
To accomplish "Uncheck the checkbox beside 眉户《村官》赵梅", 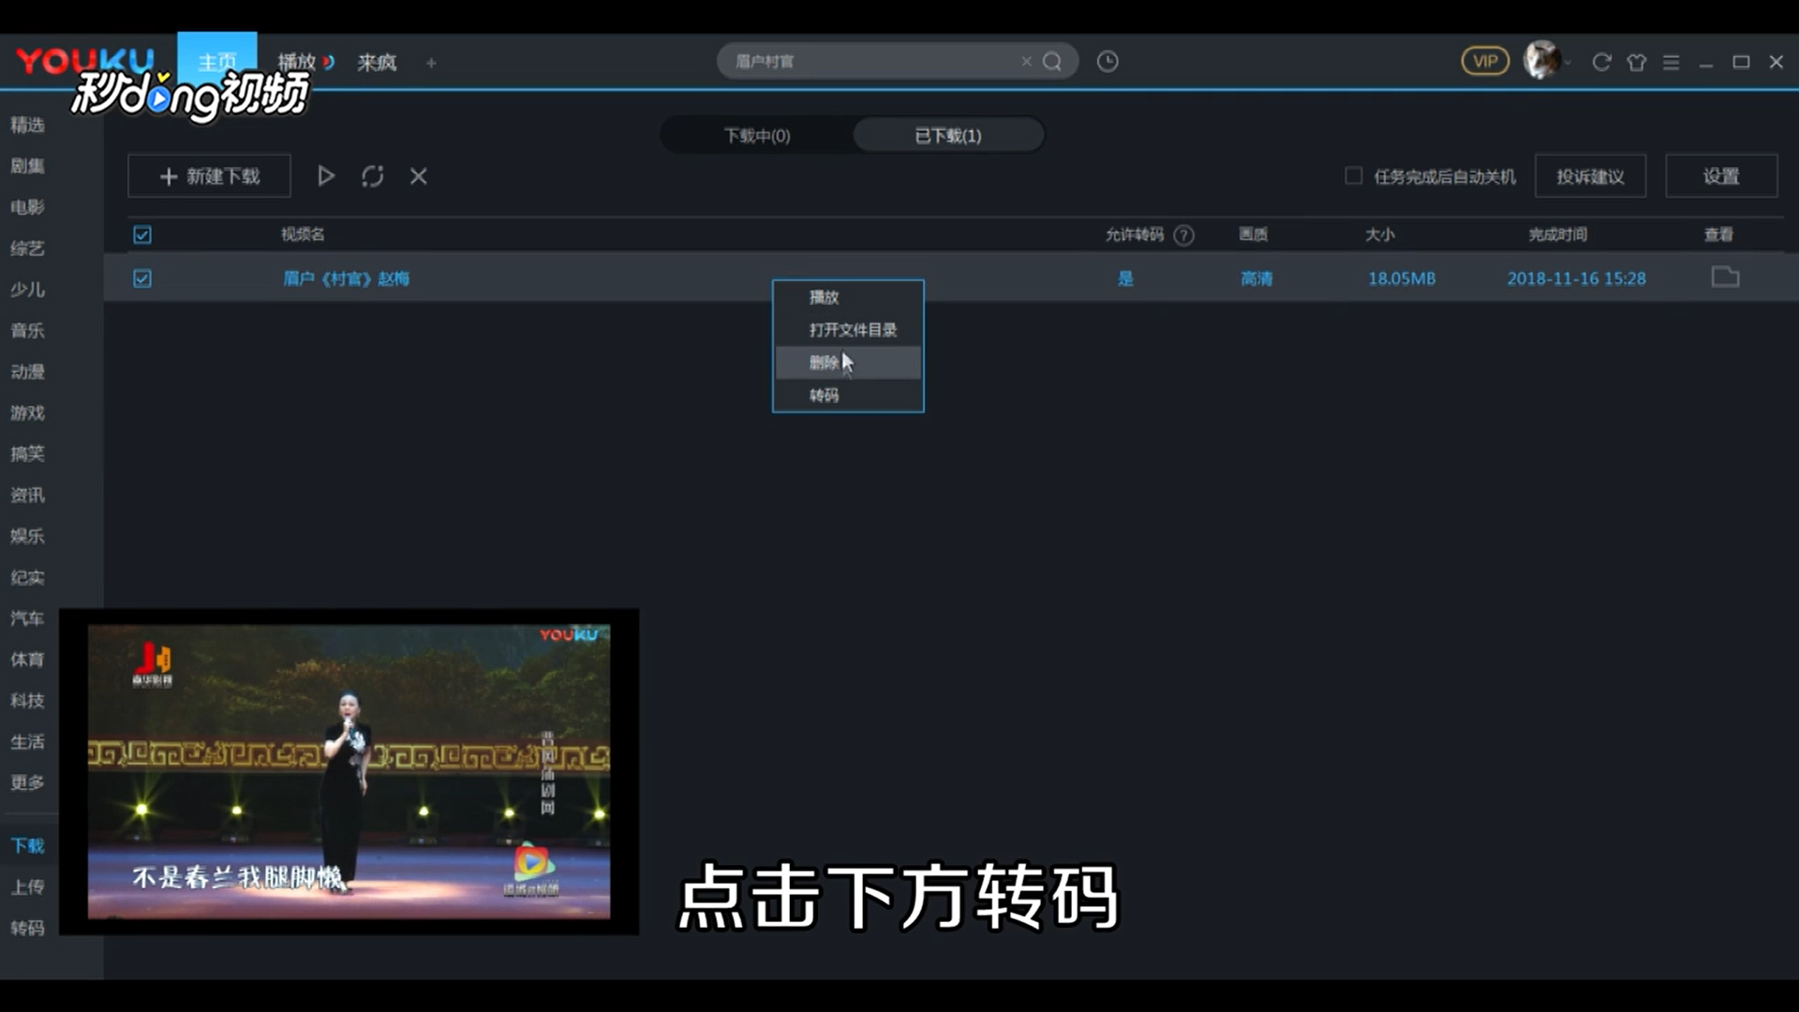I will coord(141,277).
